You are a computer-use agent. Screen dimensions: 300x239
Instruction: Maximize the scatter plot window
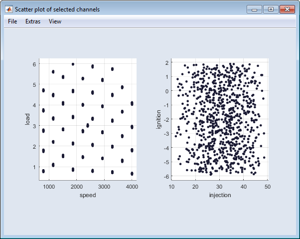tap(271, 9)
